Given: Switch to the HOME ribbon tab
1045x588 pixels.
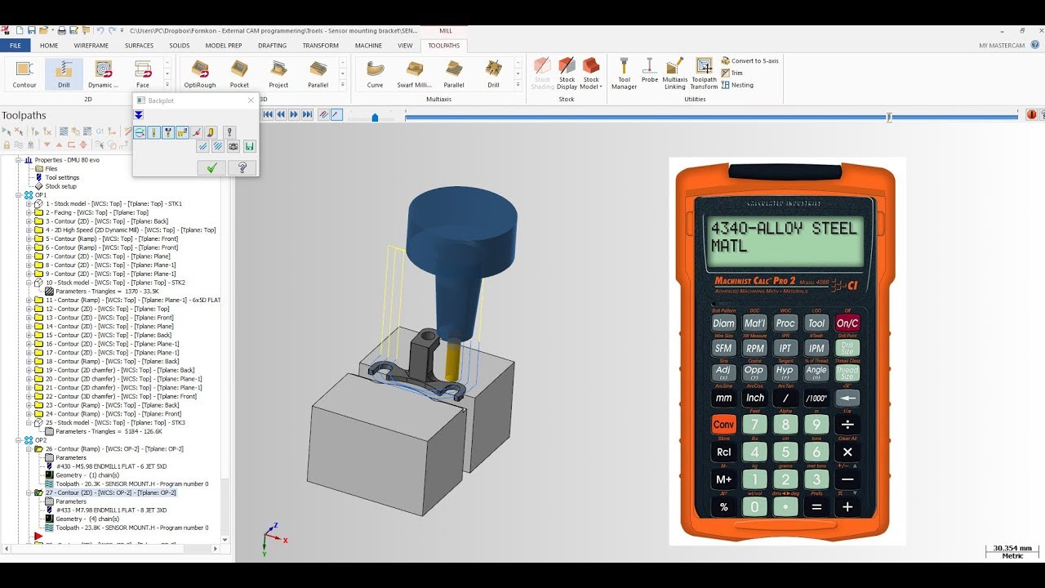Looking at the screenshot, I should [49, 46].
